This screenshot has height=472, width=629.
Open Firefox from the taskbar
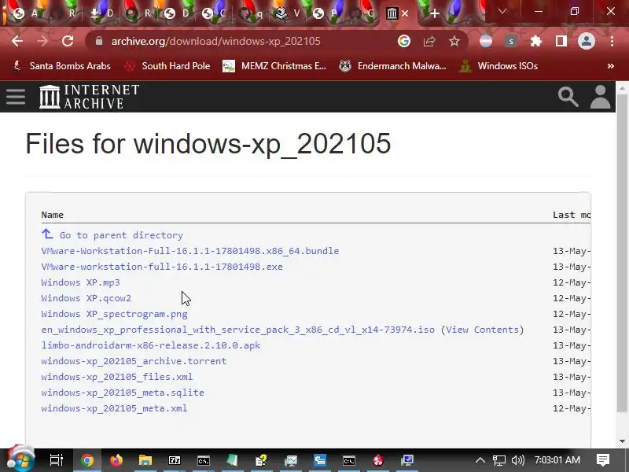click(116, 460)
